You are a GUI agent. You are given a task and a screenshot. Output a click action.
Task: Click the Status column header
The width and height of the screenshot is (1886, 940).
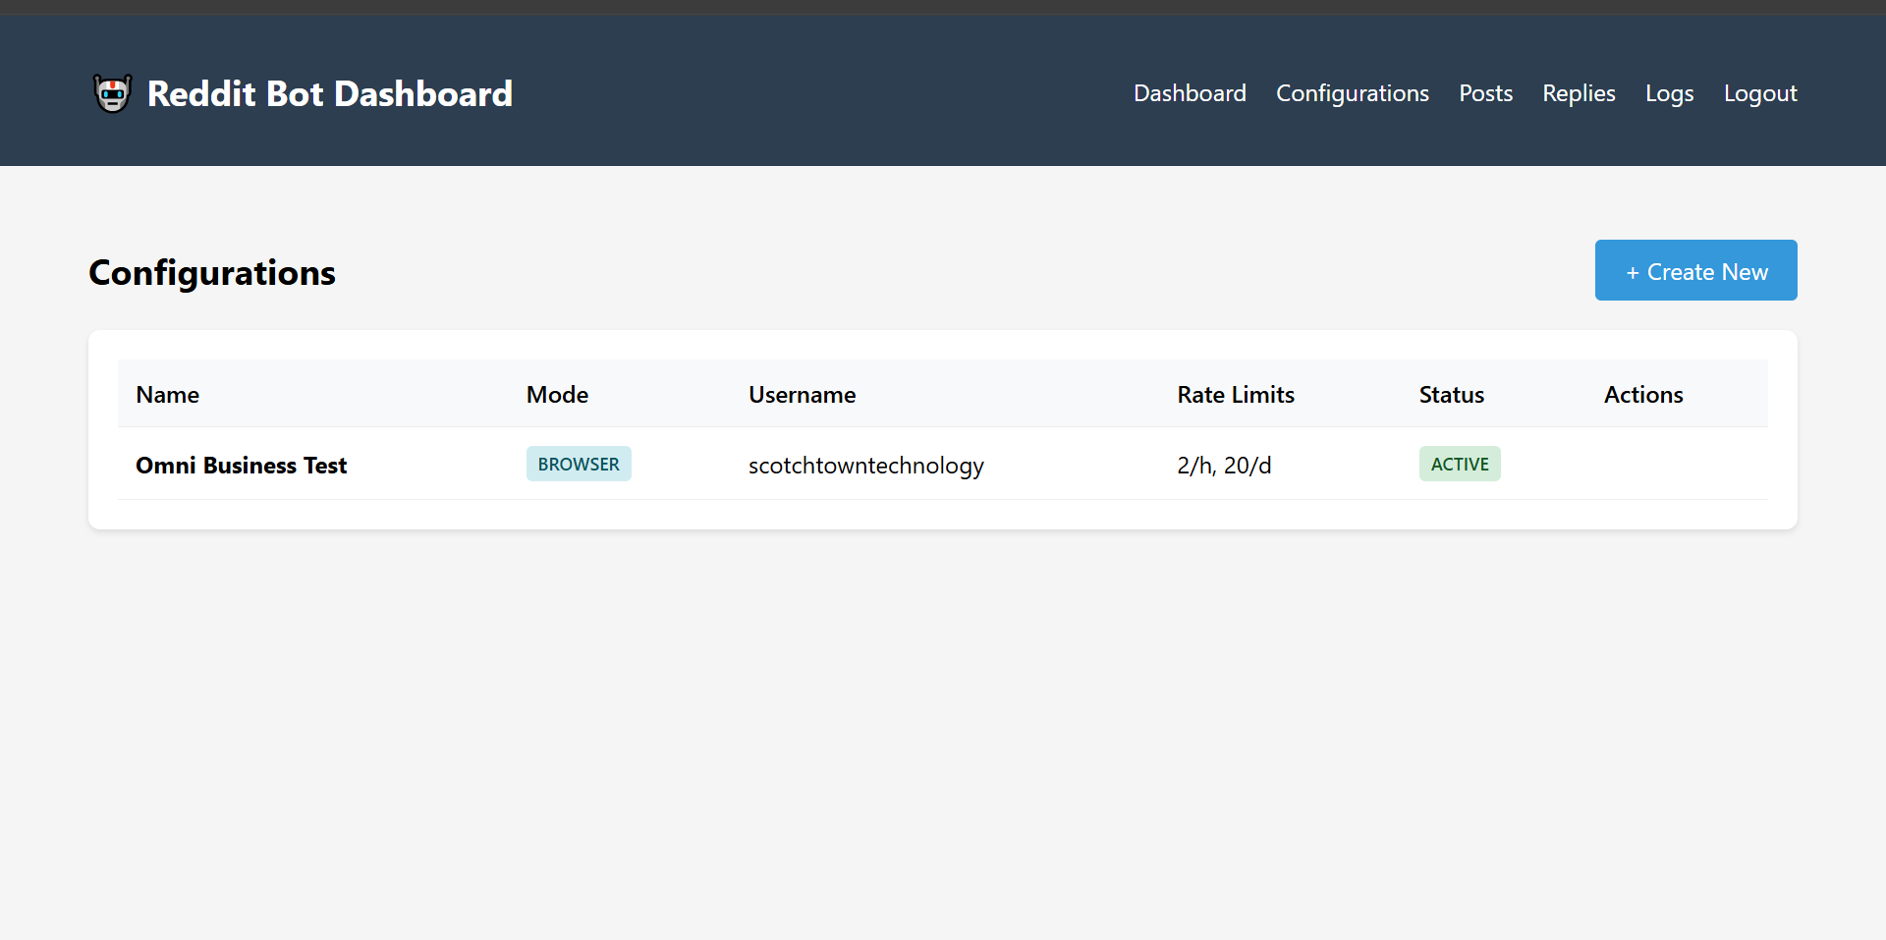(1451, 395)
